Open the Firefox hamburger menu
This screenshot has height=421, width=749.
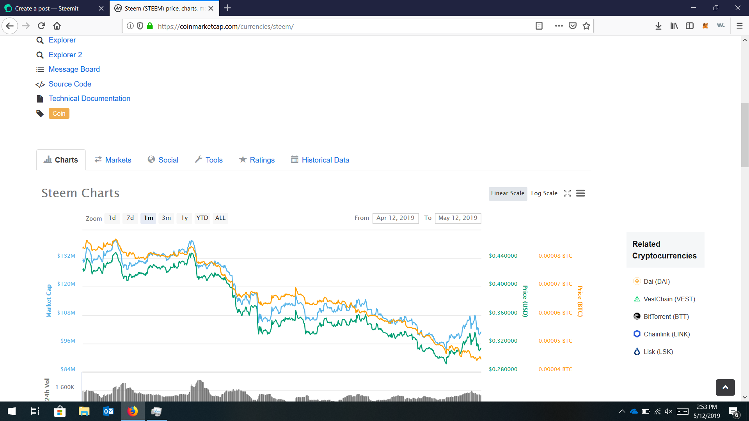(x=739, y=26)
